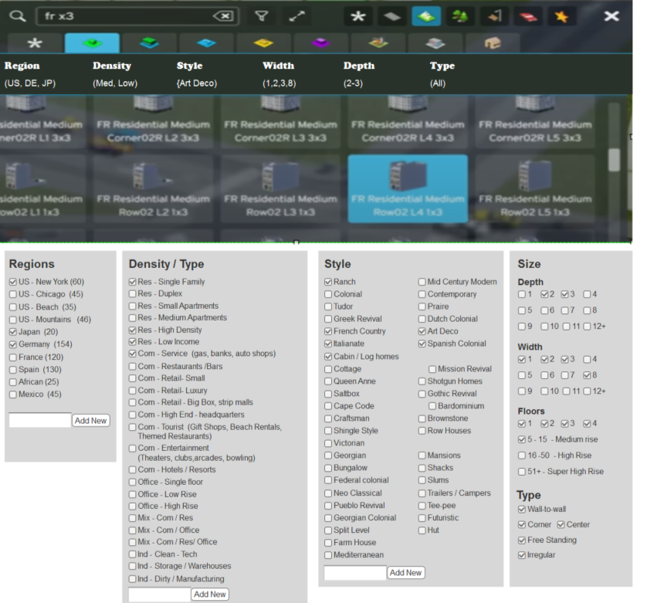
Task: Select the purple office zone tab
Action: [x=320, y=42]
